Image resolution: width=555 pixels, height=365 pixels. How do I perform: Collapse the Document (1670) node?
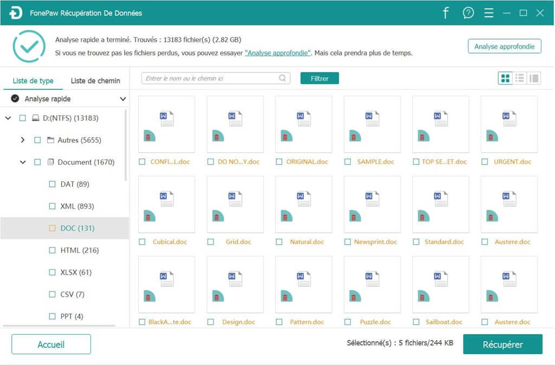point(22,162)
